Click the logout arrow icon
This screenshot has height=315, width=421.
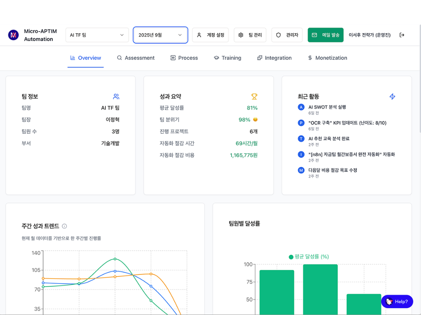(402, 35)
